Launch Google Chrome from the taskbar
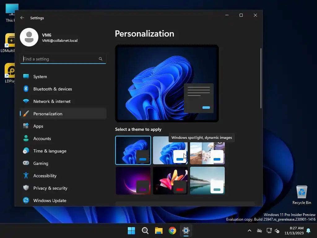Viewport: 317px width, 238px height. (x=172, y=231)
